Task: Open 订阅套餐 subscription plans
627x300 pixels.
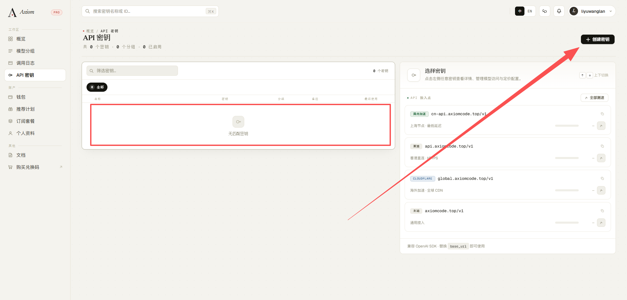Action: tap(35, 121)
